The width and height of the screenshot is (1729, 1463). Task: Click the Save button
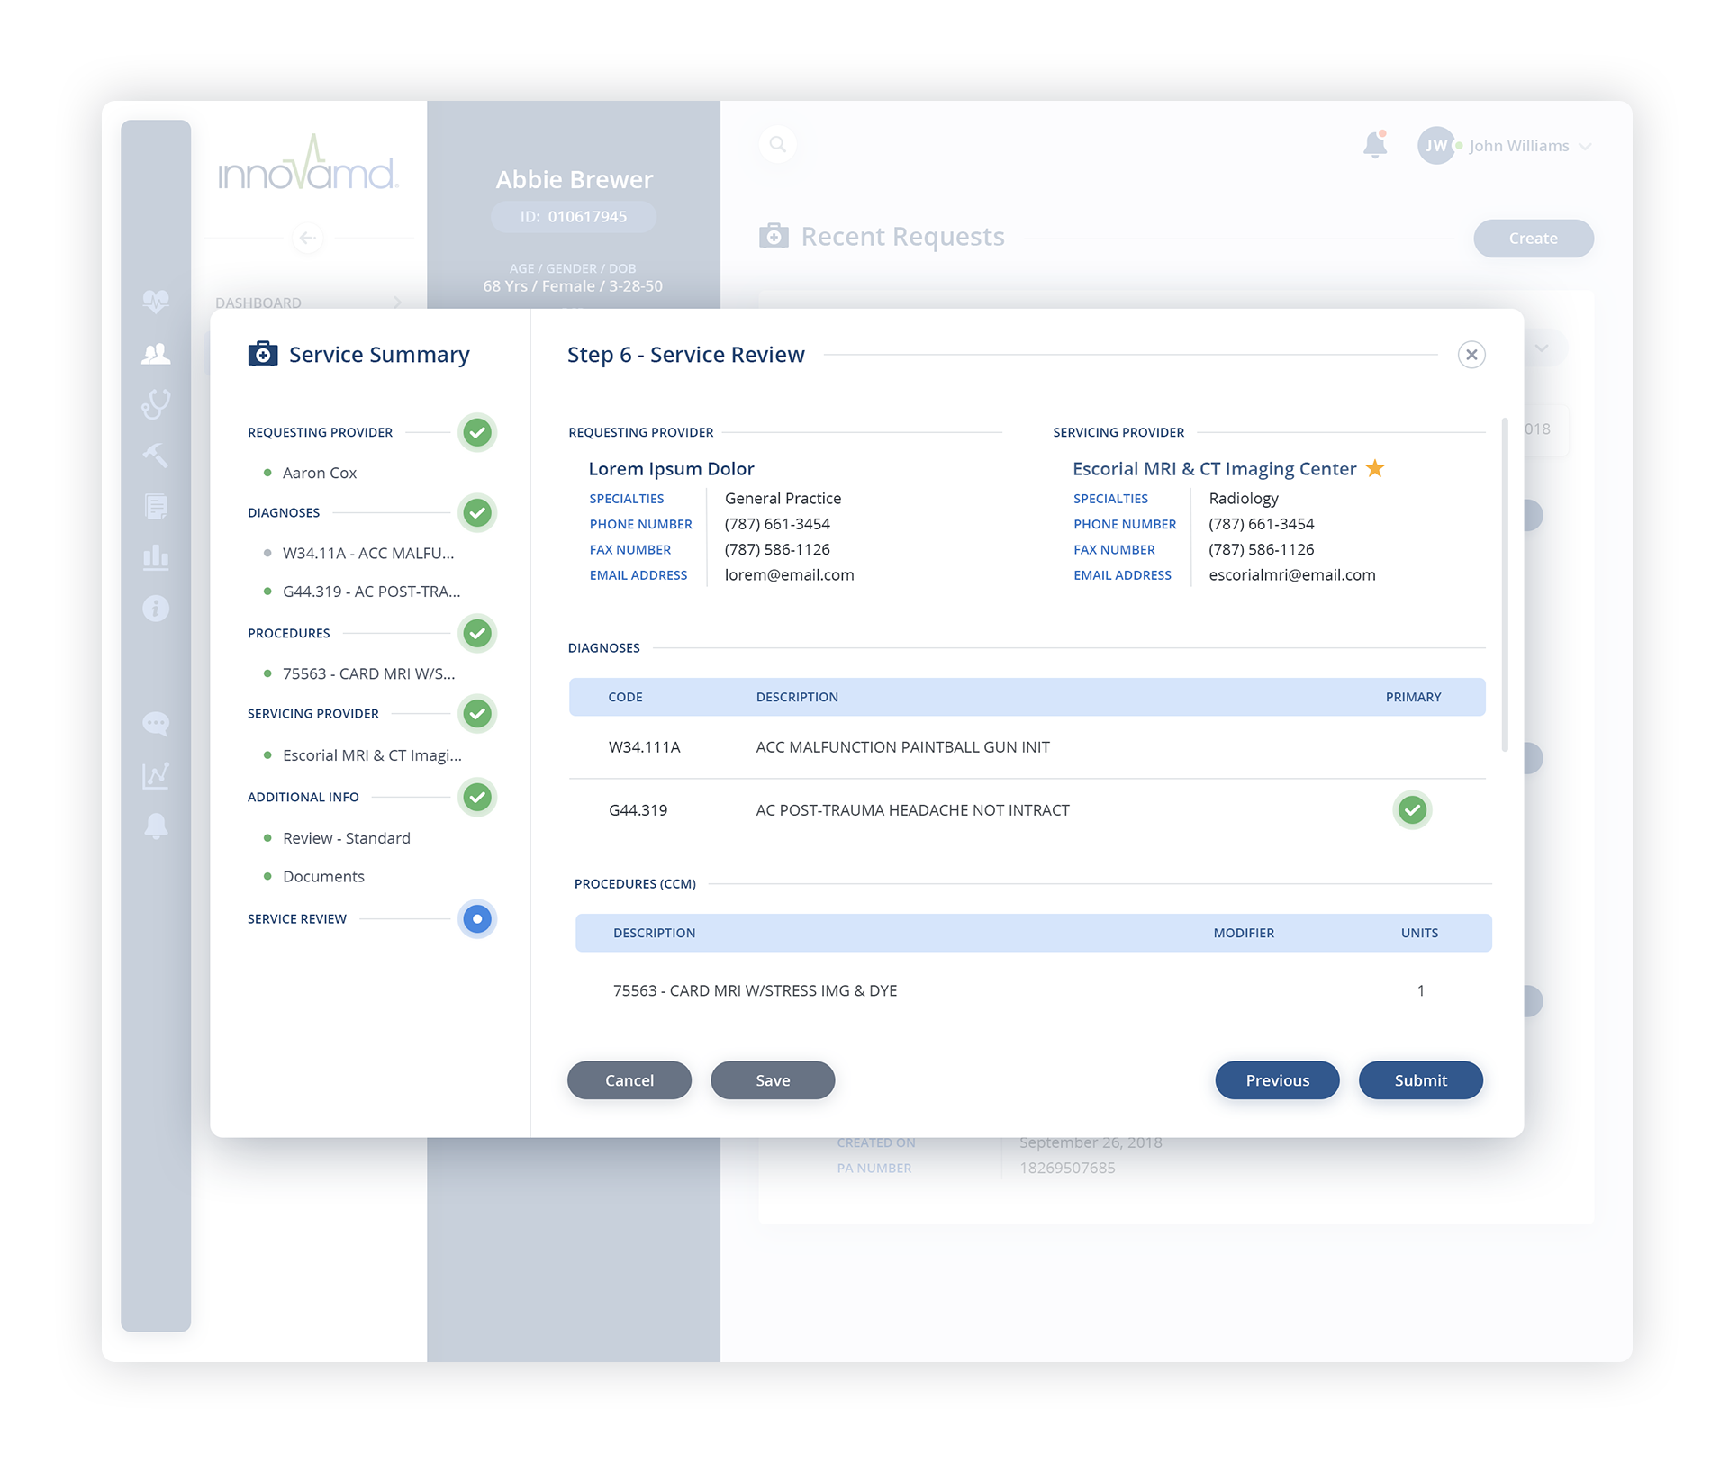(x=773, y=1080)
